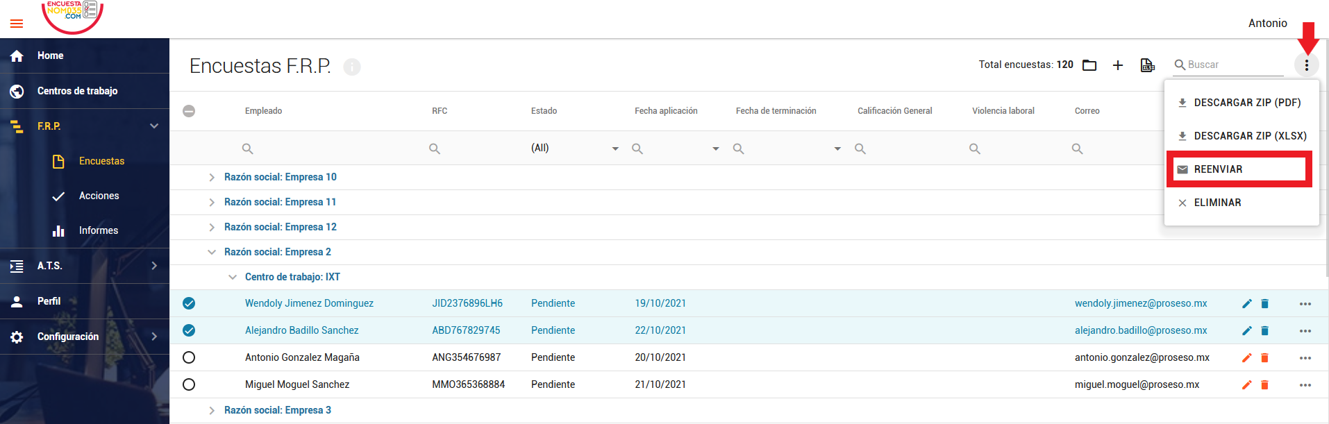Delete Miguel Moguel Sanchez trash icon
Viewport: 1329px width, 424px height.
click(x=1264, y=384)
